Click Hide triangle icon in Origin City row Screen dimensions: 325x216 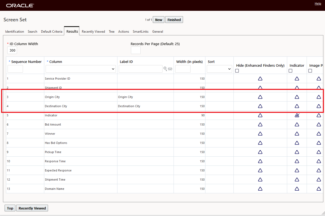click(x=260, y=97)
